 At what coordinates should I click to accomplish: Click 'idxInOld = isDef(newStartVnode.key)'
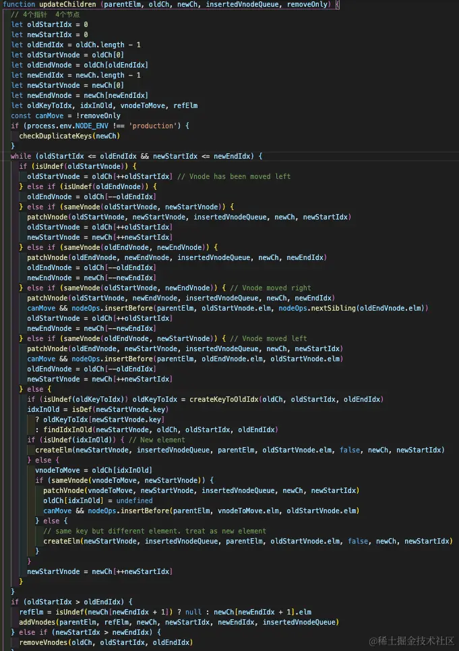(x=98, y=410)
